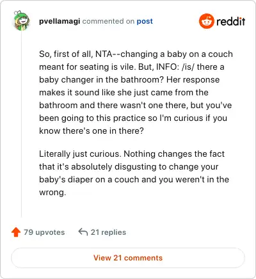Click the paragraph starting 'Literally just curious'

click(134, 173)
